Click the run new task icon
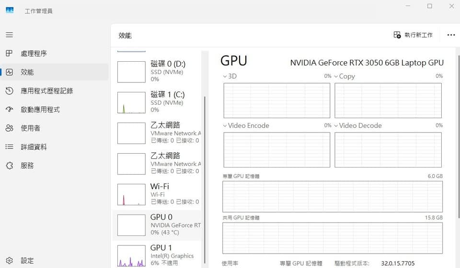Screen dimensions: 460x268 pyautogui.click(x=397, y=35)
